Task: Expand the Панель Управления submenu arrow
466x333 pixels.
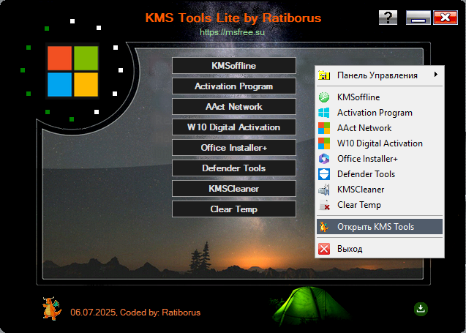Action: [436, 75]
